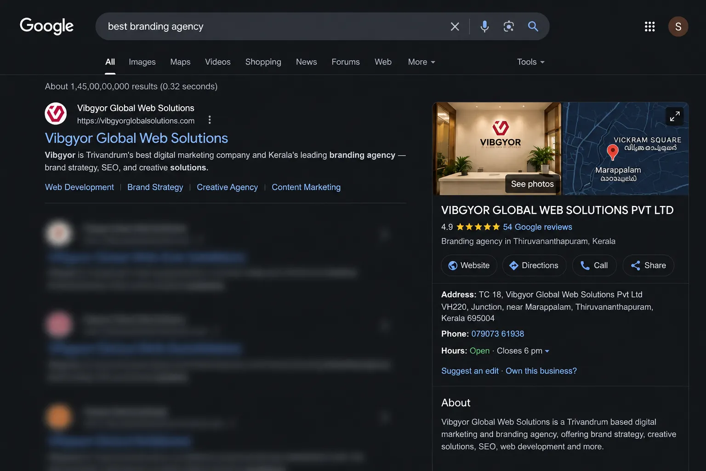Open Web Development sitelink
706x471 pixels.
80,187
